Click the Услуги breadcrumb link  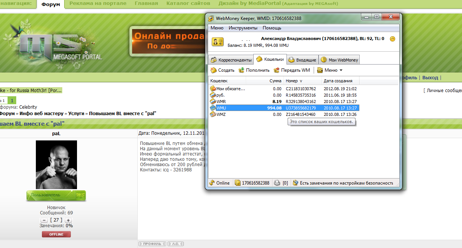coord(76,113)
